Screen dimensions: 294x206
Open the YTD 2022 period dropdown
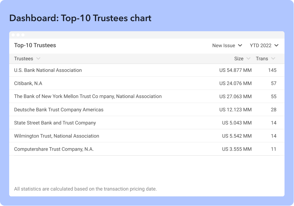264,45
